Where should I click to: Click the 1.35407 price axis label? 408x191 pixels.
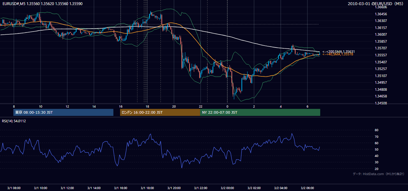[x=381, y=62]
